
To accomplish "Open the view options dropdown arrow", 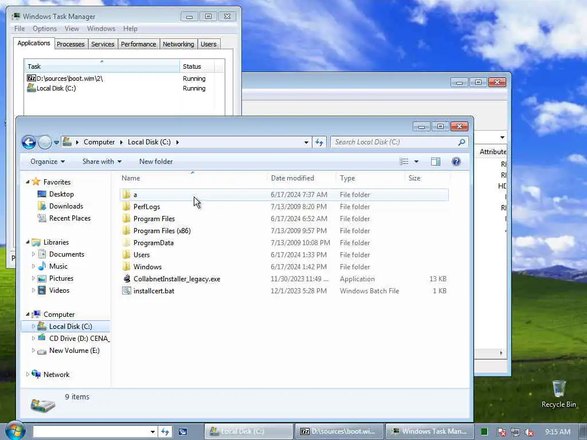I will point(416,162).
